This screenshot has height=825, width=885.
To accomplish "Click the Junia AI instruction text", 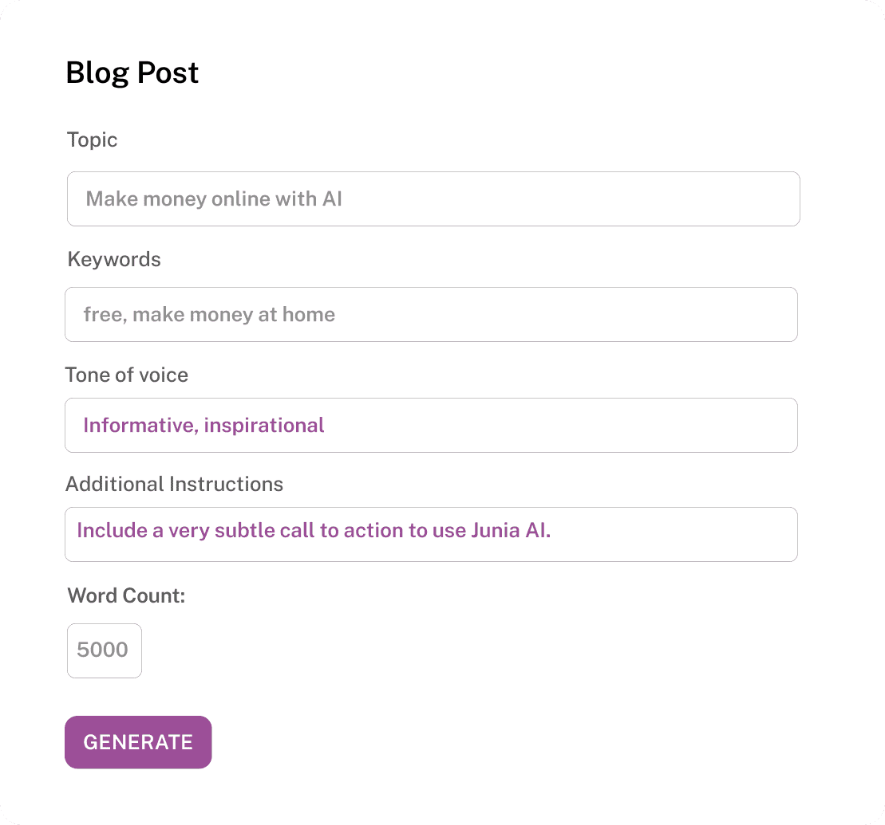I will (314, 530).
